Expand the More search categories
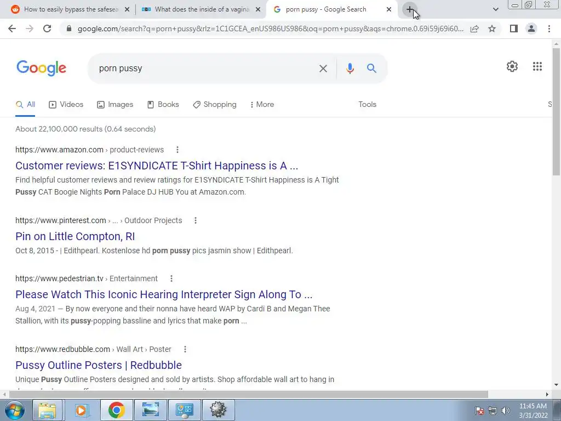The image size is (561, 421). point(262,105)
